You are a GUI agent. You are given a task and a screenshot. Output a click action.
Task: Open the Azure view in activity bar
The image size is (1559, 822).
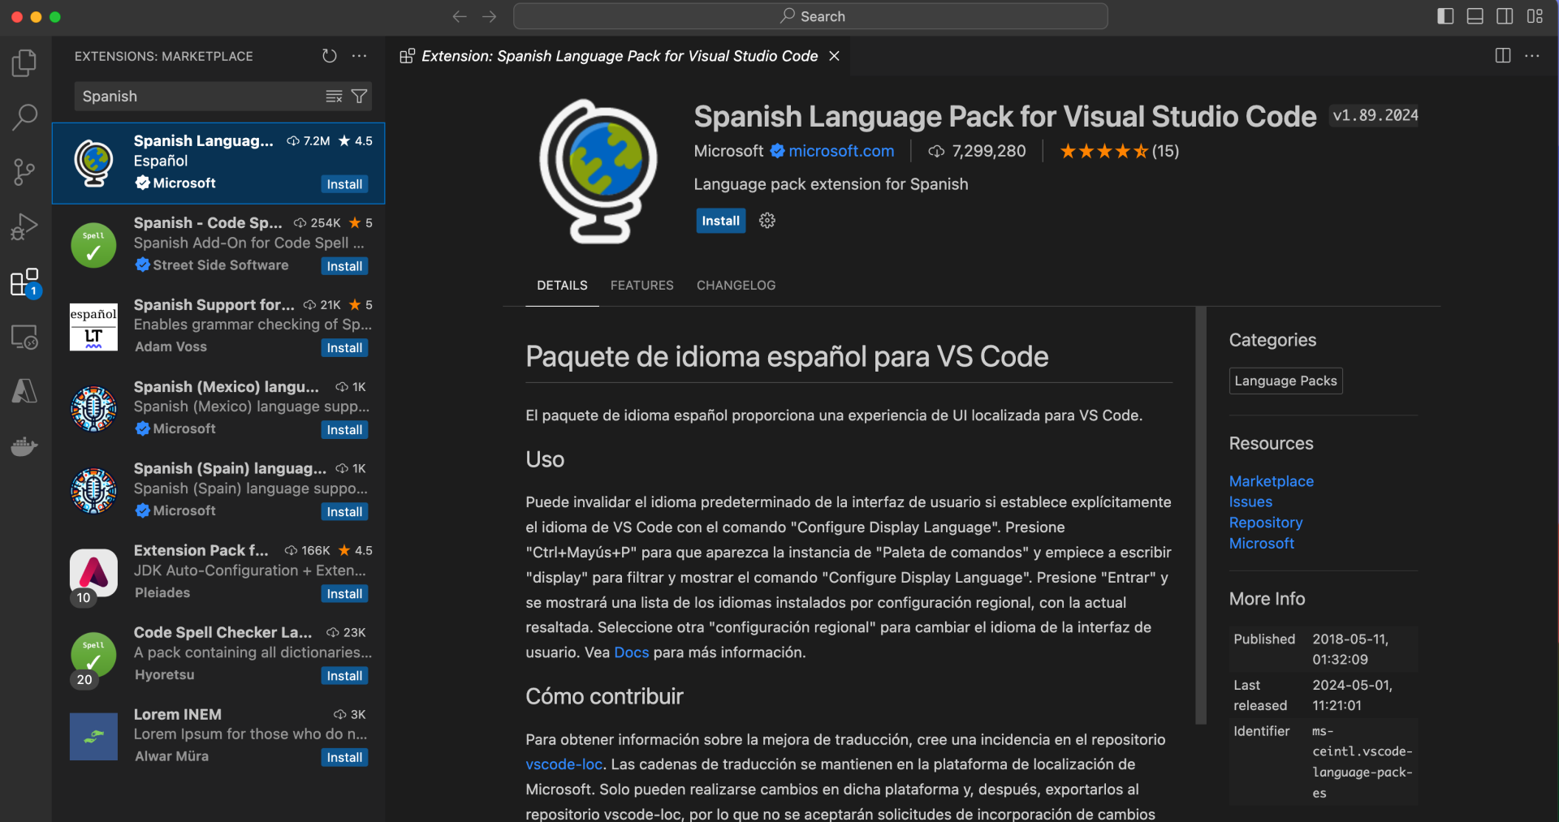click(x=24, y=391)
